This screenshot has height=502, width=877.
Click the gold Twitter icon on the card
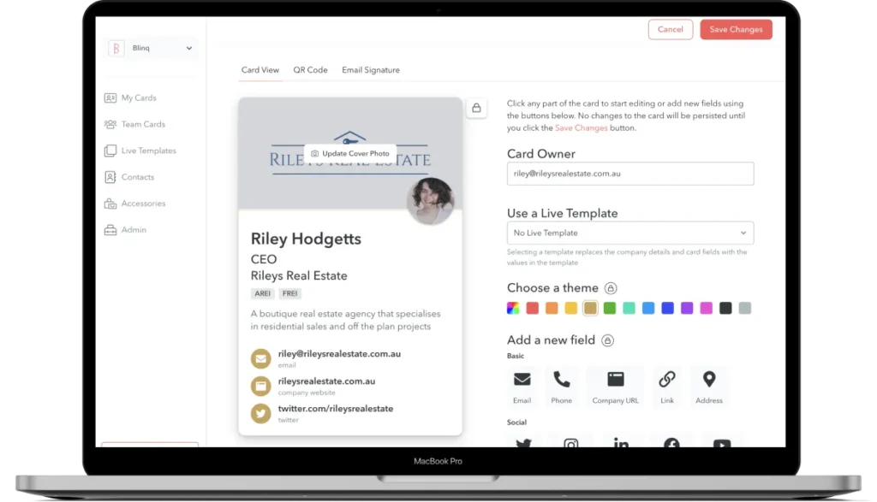point(260,413)
